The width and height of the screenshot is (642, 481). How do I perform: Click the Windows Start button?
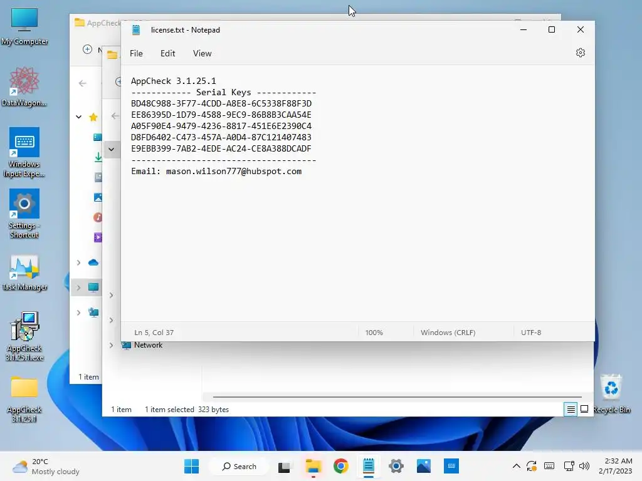click(x=191, y=466)
